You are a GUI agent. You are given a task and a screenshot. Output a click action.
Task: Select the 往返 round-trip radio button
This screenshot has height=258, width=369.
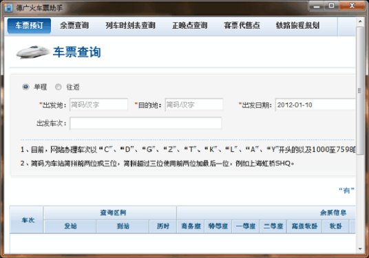(58, 87)
